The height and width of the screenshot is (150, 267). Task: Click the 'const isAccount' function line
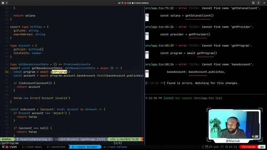click(58, 109)
